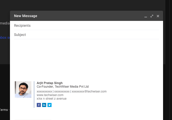Open the Facebook icon in signature
172x120 pixels.
pos(39,105)
